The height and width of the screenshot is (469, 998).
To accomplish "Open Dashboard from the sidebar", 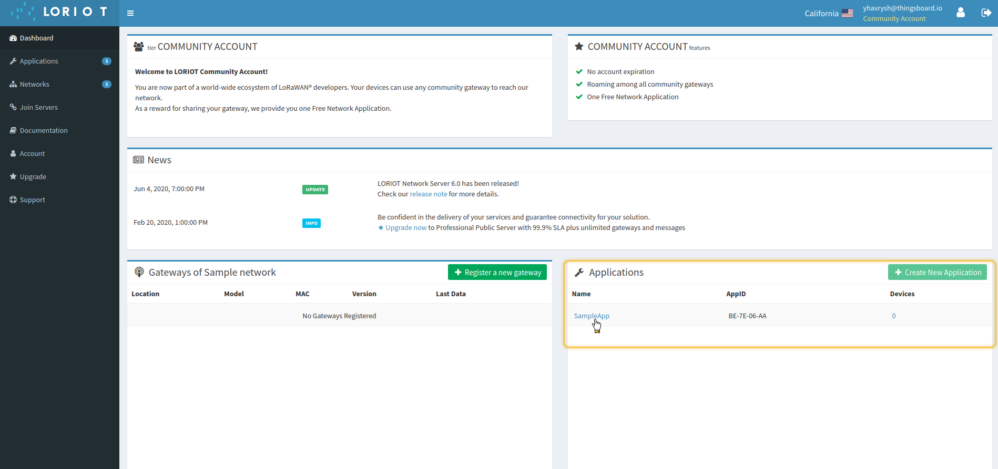I will coord(36,38).
